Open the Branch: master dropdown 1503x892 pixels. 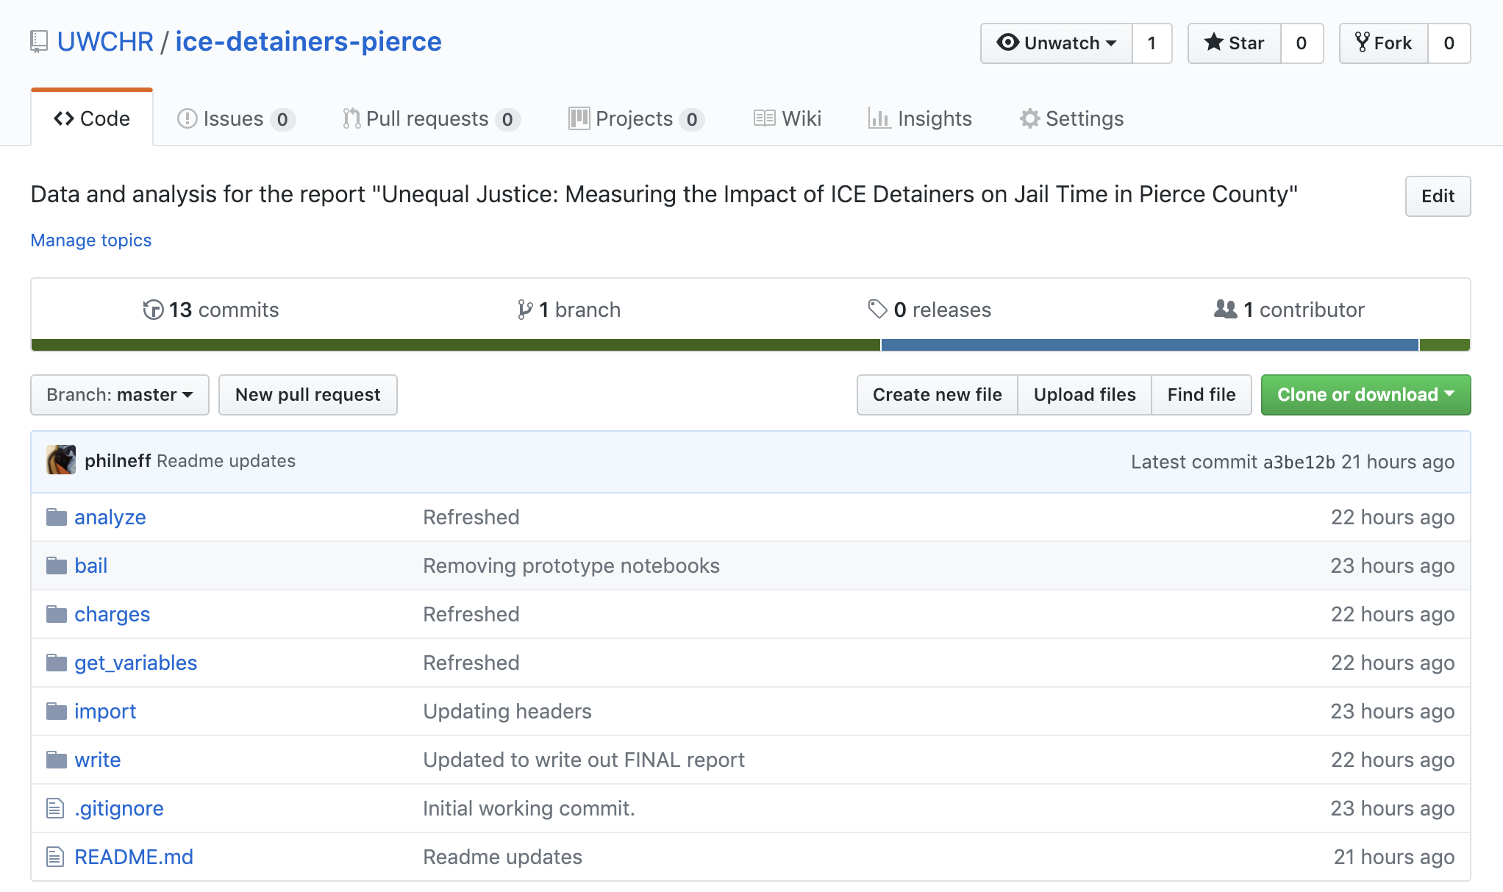pos(120,395)
